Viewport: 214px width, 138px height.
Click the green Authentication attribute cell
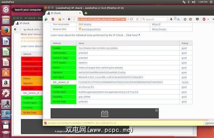64,53
